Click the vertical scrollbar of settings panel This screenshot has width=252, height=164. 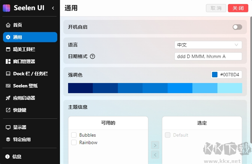251,80
